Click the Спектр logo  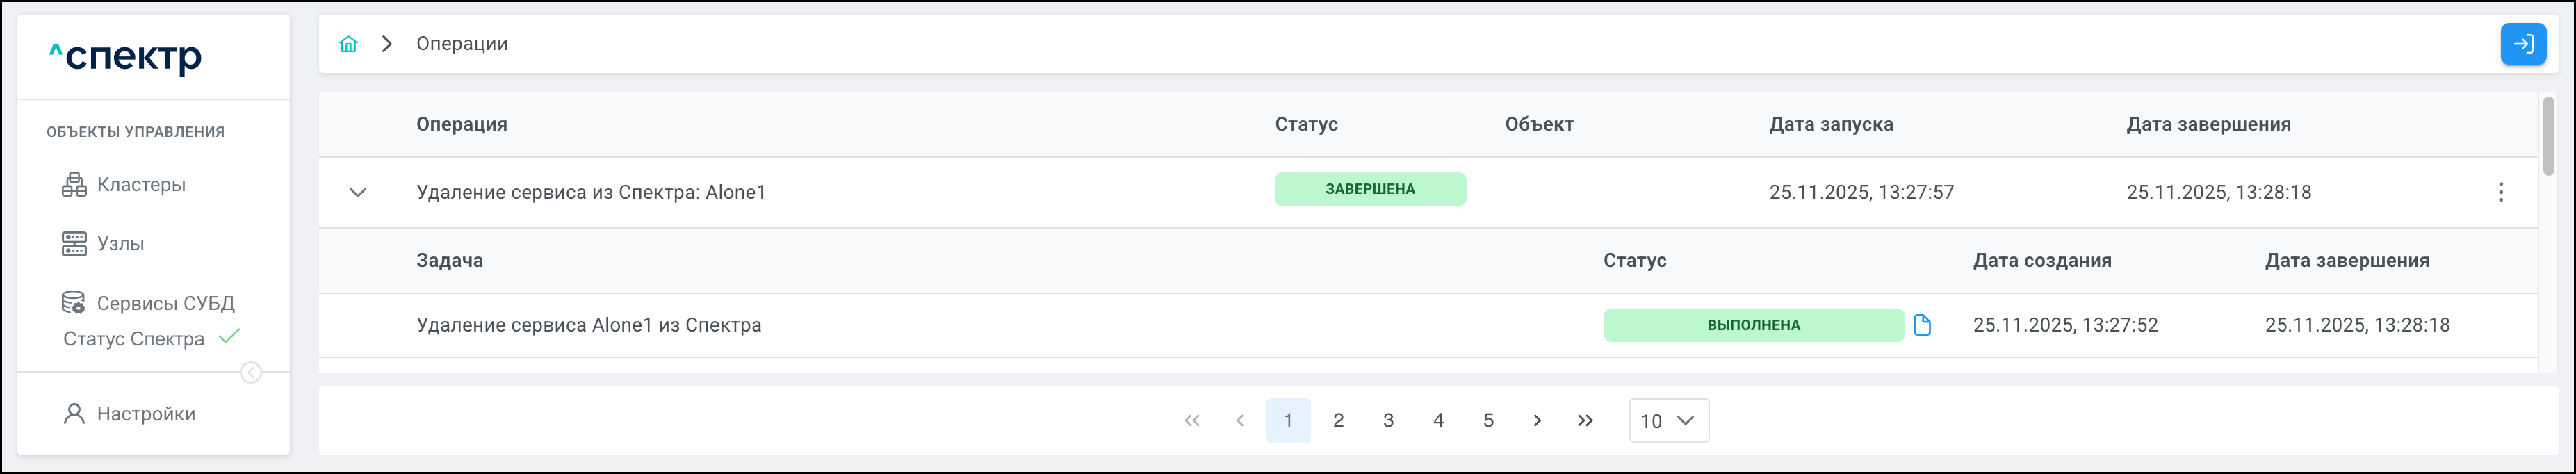coord(127,57)
